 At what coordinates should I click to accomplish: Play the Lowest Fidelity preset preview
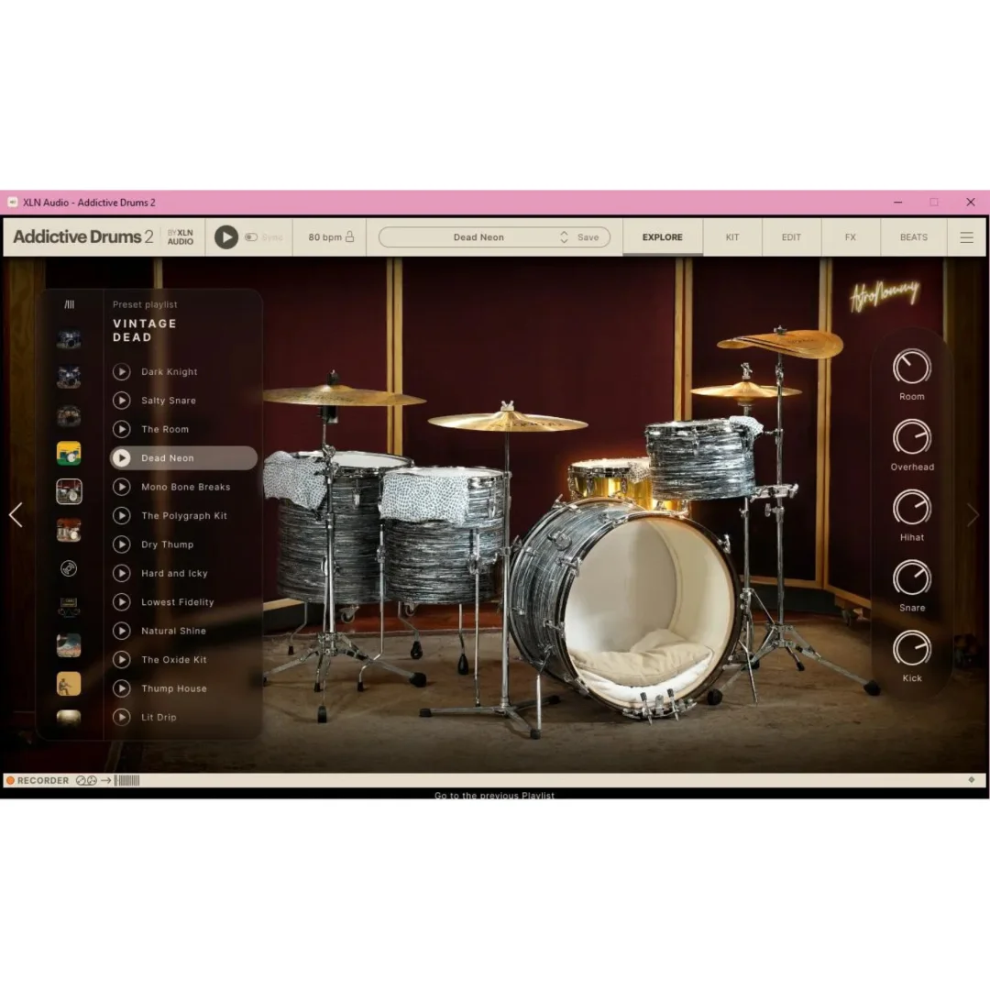(121, 602)
